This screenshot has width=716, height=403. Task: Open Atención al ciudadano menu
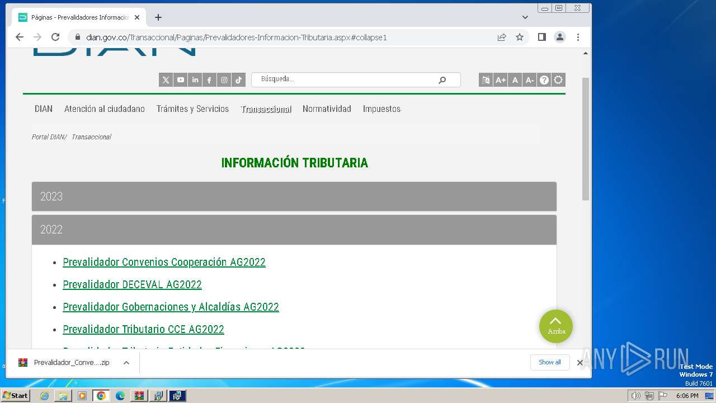pos(105,109)
